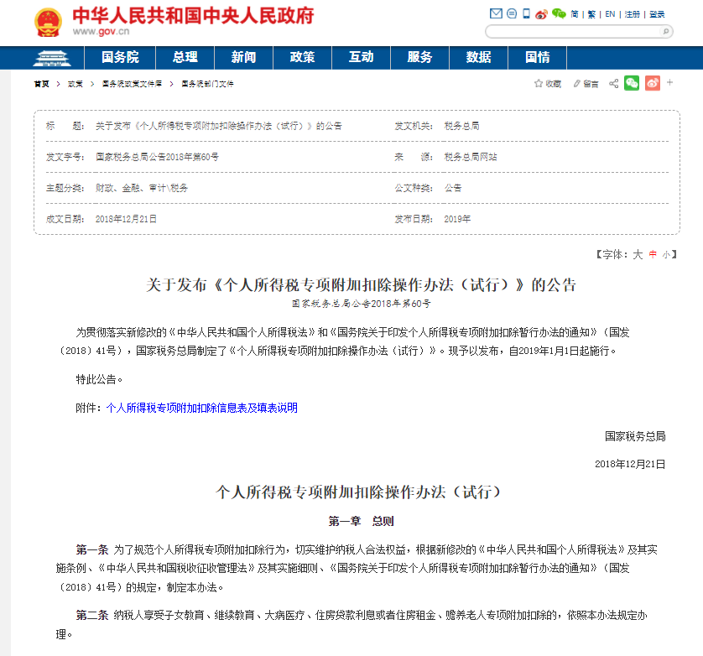Open the WeChat icon in the page header

[560, 13]
